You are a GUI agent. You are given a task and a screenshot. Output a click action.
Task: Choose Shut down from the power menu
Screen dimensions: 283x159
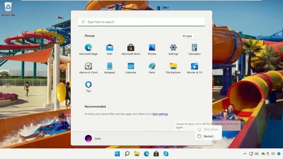pyautogui.click(x=208, y=129)
